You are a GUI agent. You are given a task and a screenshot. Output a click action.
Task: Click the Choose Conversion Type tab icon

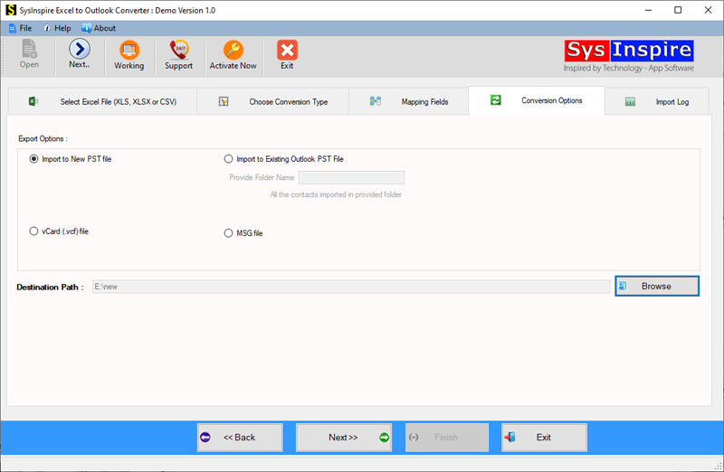[x=224, y=101]
